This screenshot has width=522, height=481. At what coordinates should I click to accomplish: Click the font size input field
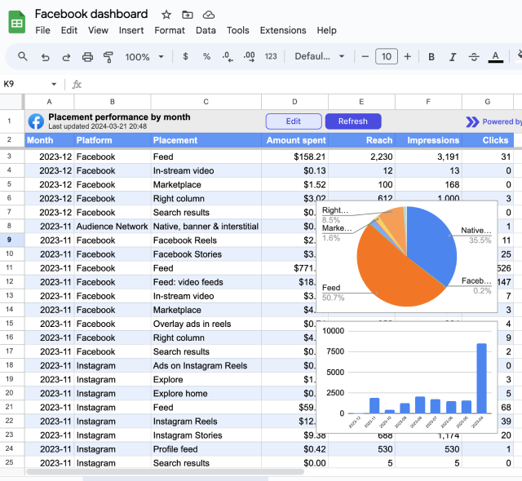click(386, 56)
